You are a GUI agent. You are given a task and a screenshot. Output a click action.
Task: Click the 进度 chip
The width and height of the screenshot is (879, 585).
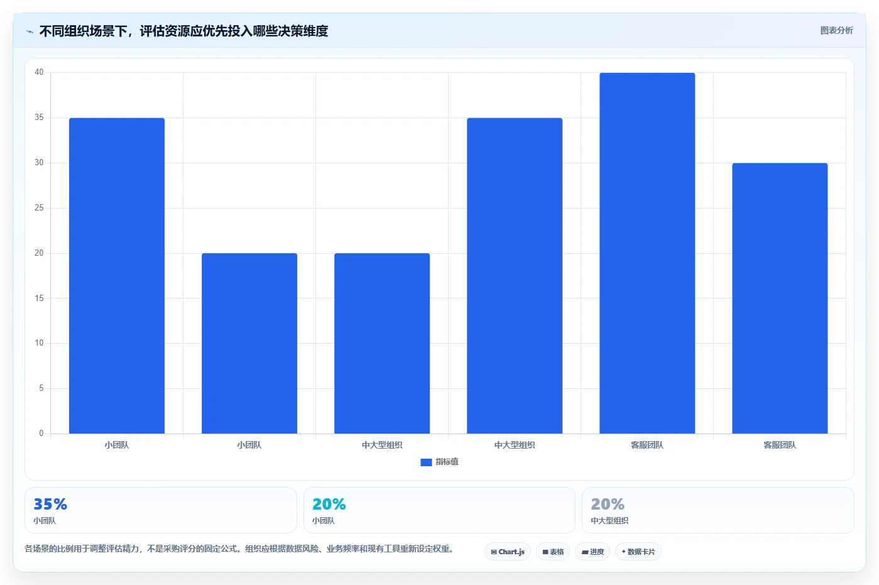592,552
